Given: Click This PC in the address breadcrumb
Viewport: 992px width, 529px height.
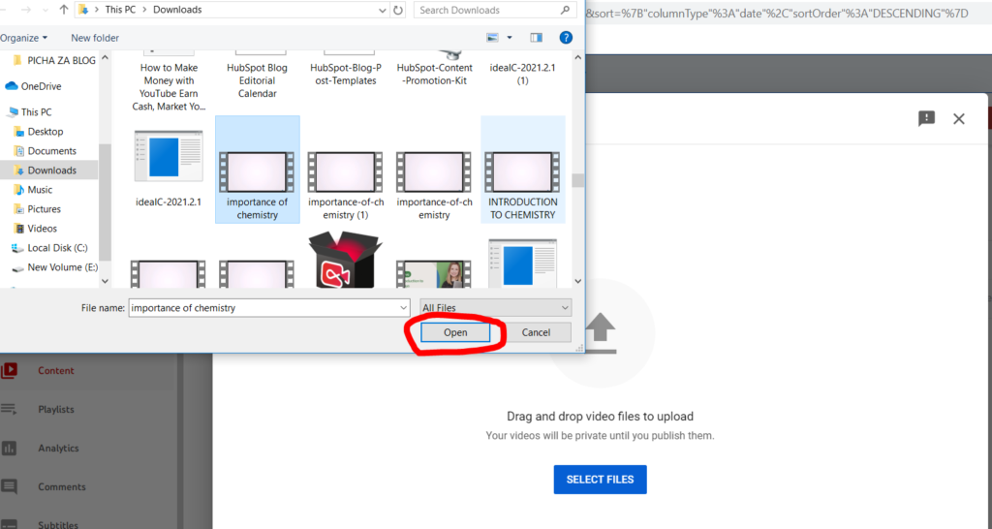Looking at the screenshot, I should (x=120, y=10).
